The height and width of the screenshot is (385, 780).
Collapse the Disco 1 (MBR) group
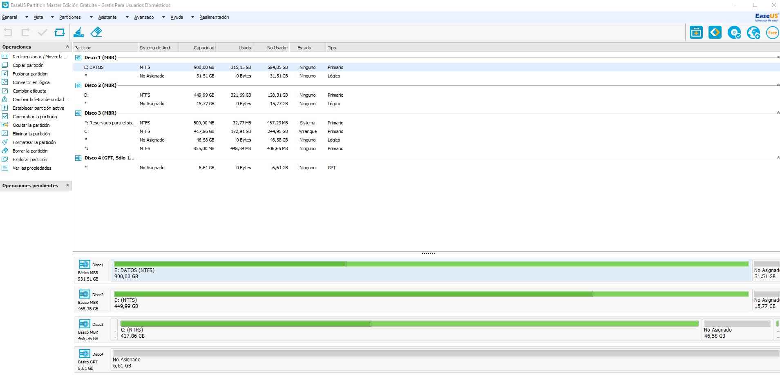pos(778,58)
